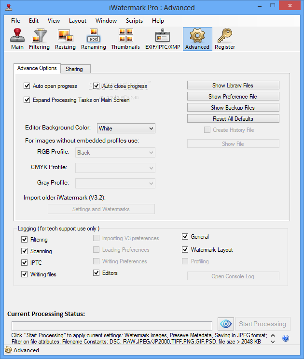Click the 'Current Processing Status:' heading
Image resolution: width=304 pixels, height=359 pixels.
click(46, 314)
